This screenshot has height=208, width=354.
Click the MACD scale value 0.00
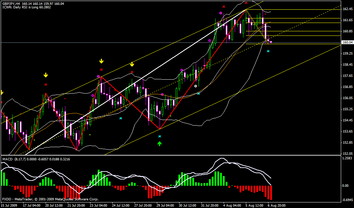[x=345, y=186]
